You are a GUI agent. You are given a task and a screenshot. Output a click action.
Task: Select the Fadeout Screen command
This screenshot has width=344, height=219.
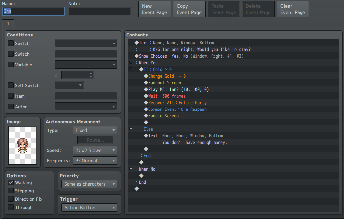[233, 82]
